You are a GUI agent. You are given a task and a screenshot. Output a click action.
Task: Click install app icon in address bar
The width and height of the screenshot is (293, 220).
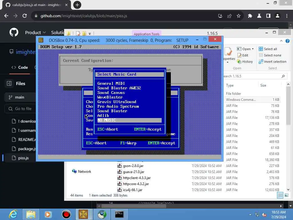click(x=220, y=16)
